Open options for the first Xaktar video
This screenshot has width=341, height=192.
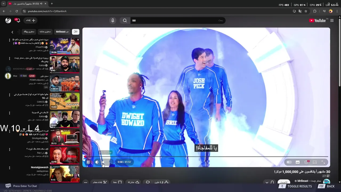coord(10,58)
